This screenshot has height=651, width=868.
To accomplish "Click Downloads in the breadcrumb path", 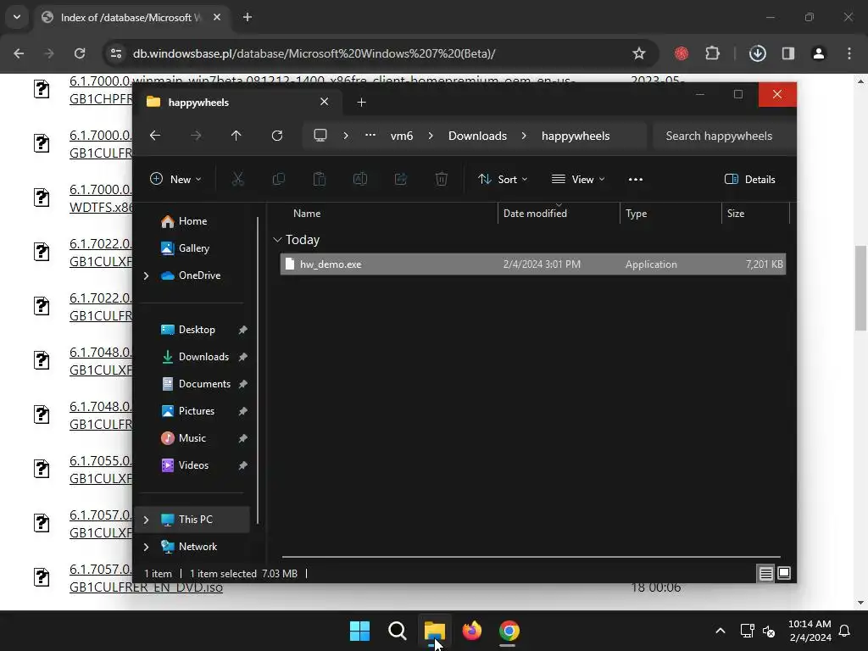I will [477, 136].
